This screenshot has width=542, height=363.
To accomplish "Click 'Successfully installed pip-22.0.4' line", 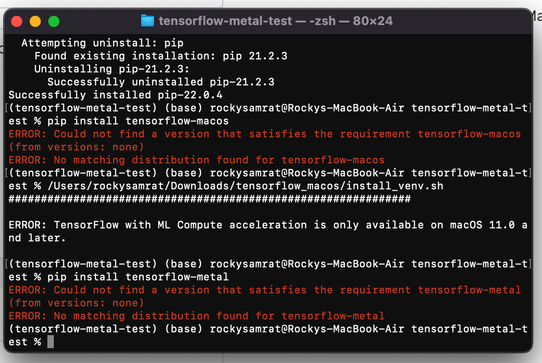I will point(115,95).
